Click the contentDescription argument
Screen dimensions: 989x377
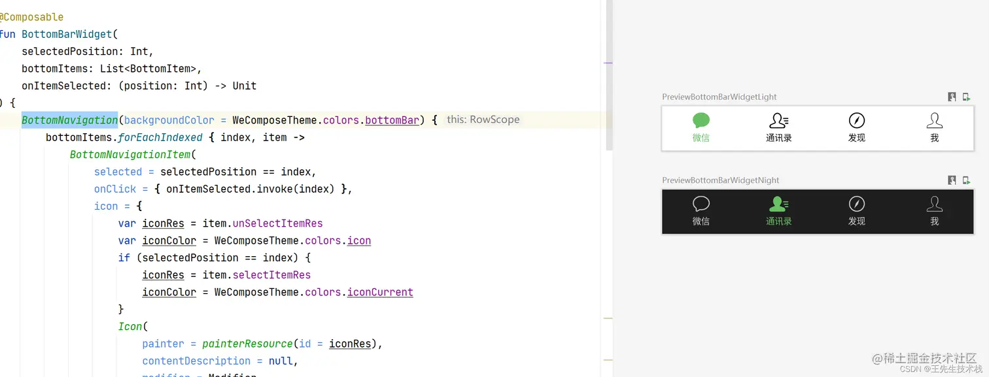click(x=196, y=361)
